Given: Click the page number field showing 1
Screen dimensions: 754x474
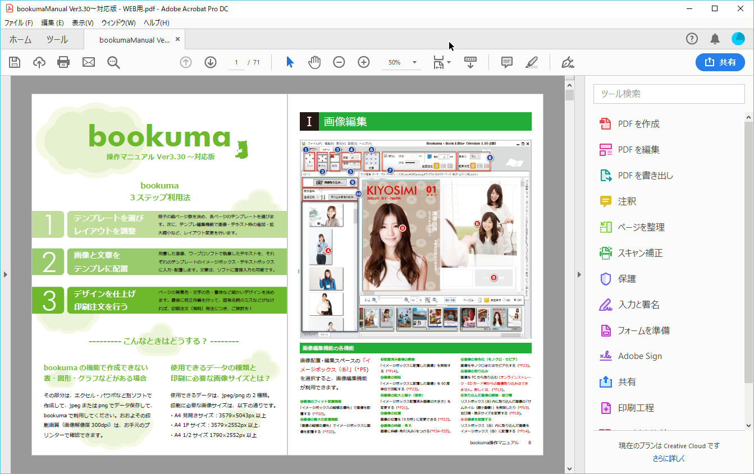Looking at the screenshot, I should tap(236, 62).
